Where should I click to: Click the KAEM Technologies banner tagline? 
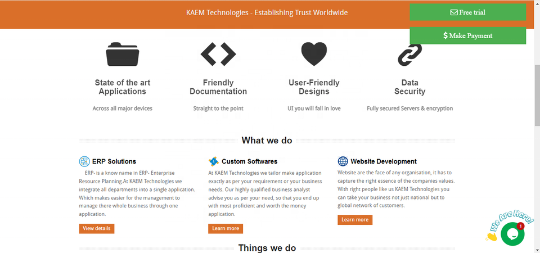(267, 13)
